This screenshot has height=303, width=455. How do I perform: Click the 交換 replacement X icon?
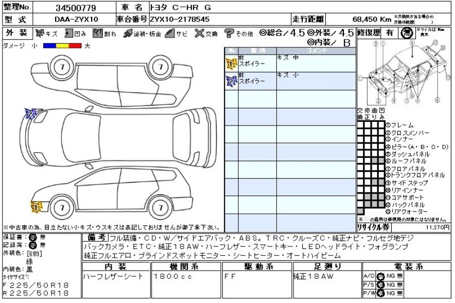[x=199, y=34]
